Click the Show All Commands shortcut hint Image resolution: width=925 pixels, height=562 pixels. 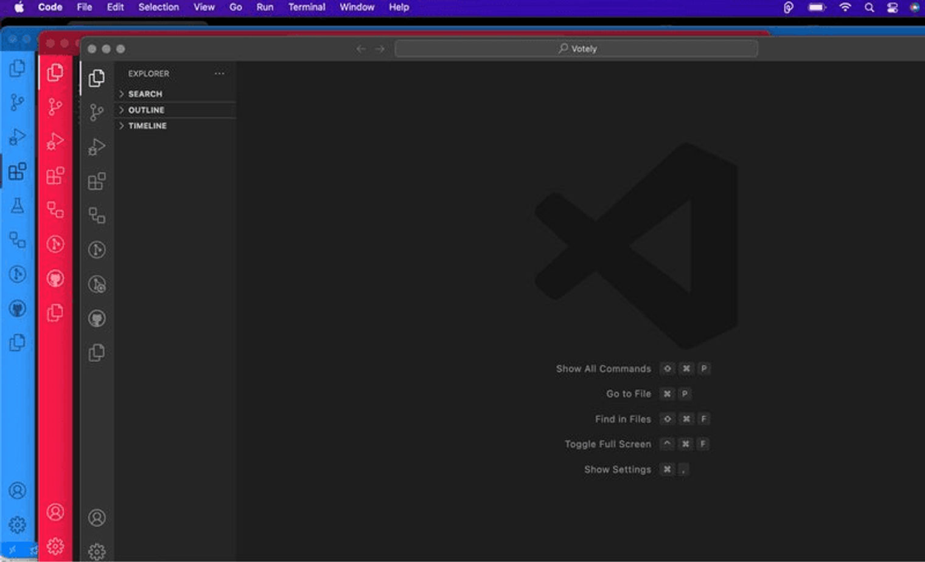pos(633,369)
